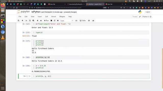Move the selected cell up
Viewport: 163px width, 91px height.
pos(37,20)
